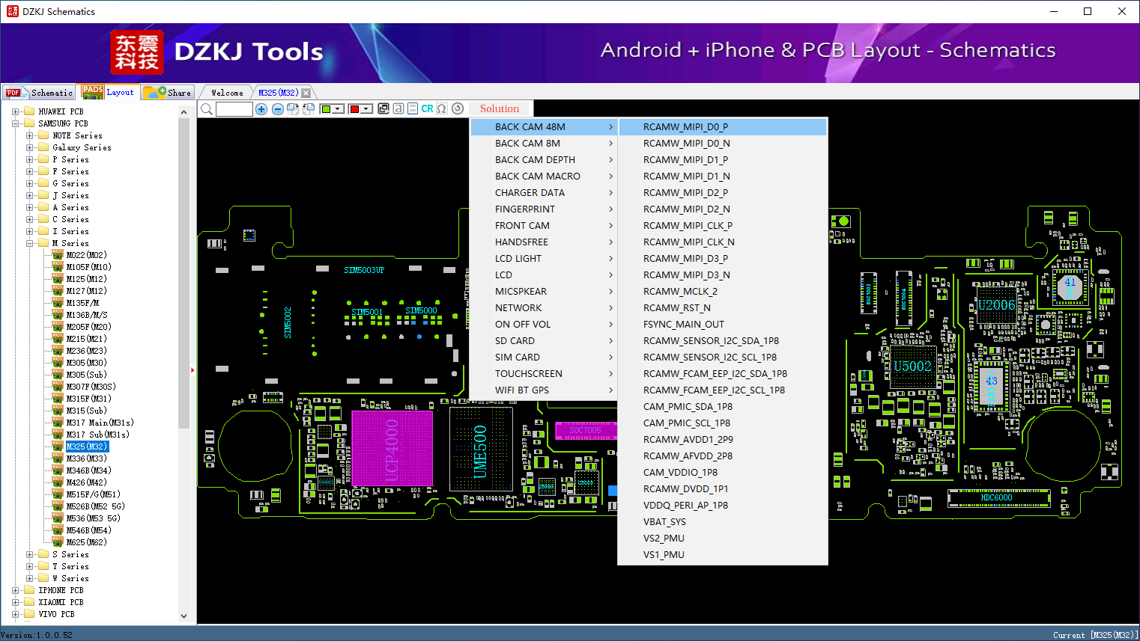Select RCAMW_MCLK_2 from the submenu
Screen dimensions: 1140x641
(x=680, y=292)
